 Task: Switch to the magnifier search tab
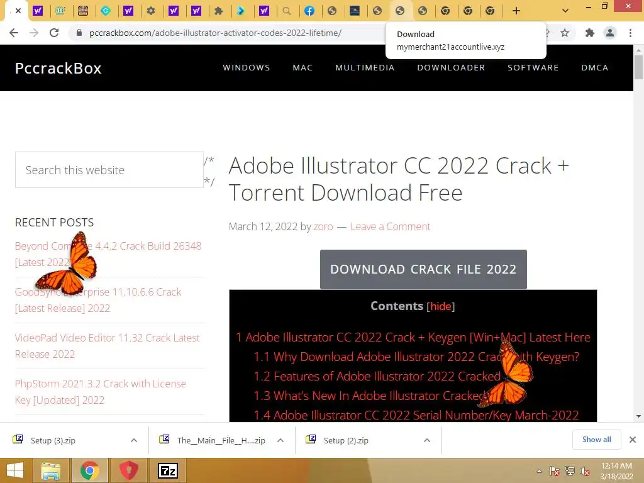(287, 11)
